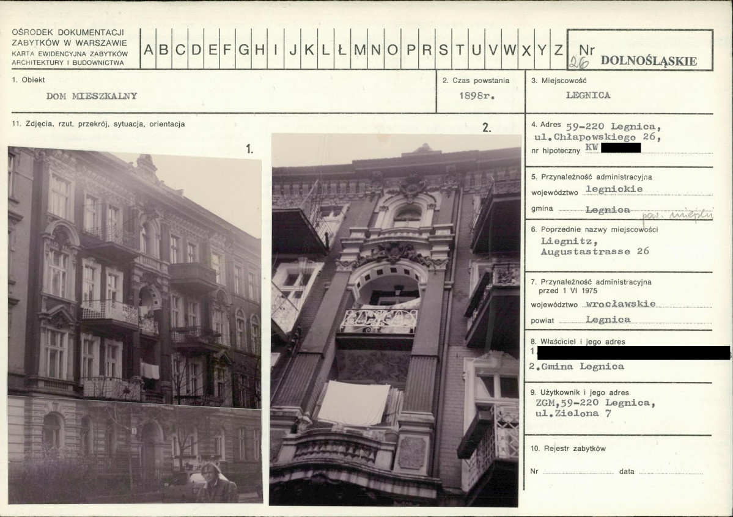Select the DOM MIESZKALNY object field
Viewport: 733px width, 517px height.
coord(92,95)
